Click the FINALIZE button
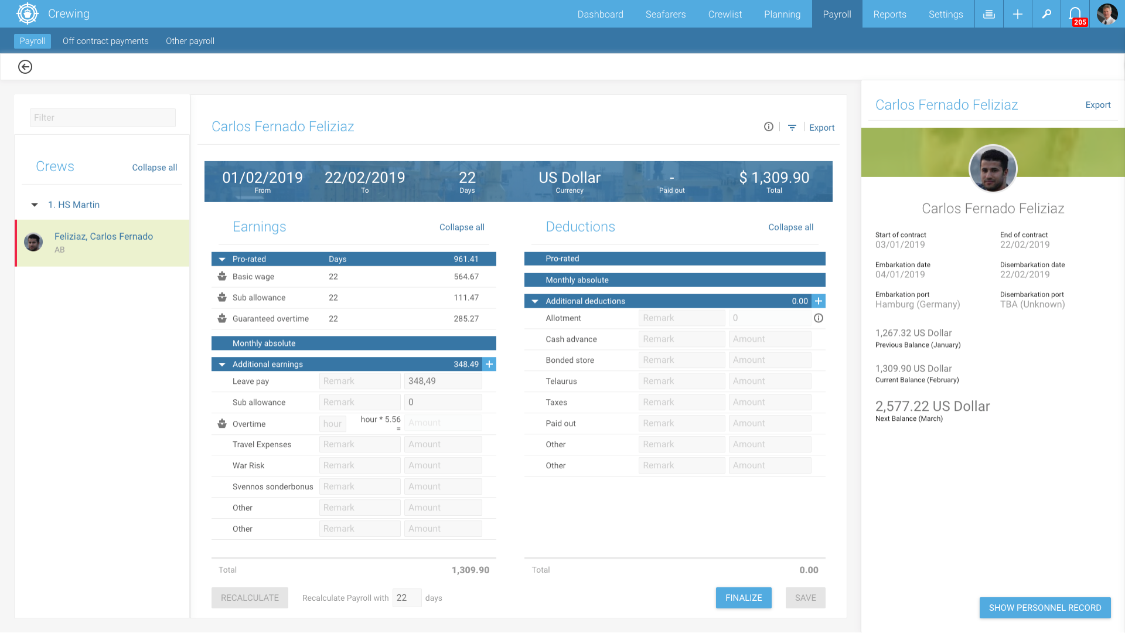The image size is (1125, 633). point(744,598)
